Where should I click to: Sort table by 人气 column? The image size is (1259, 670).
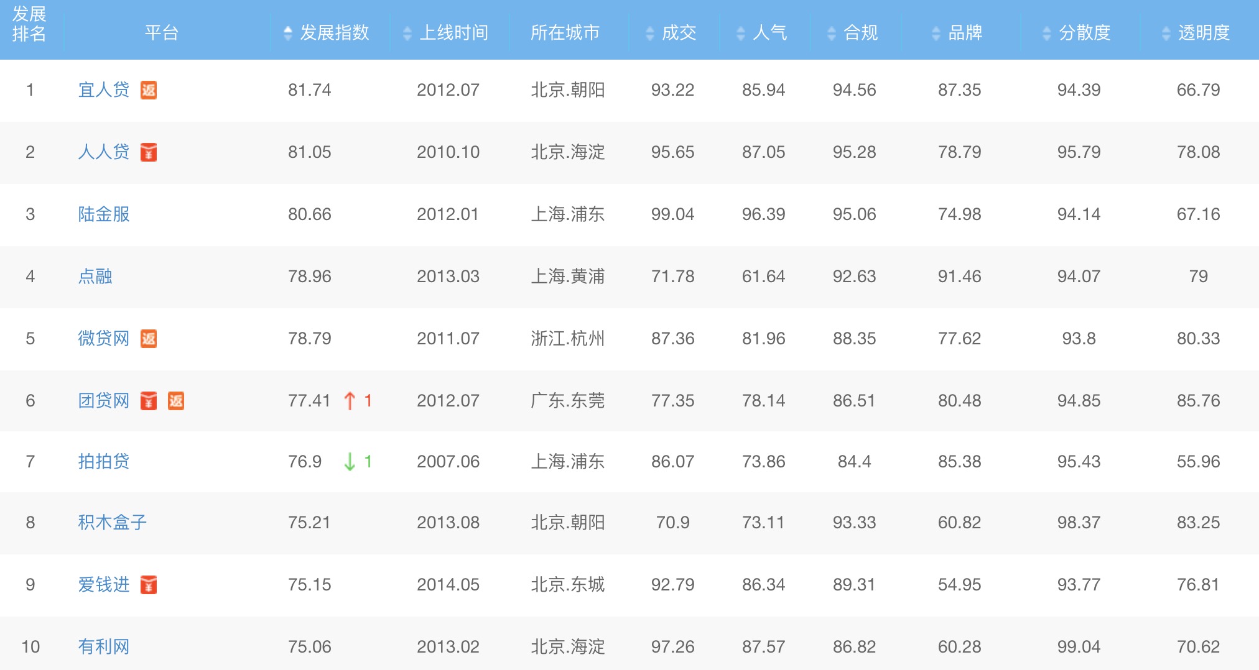762,32
